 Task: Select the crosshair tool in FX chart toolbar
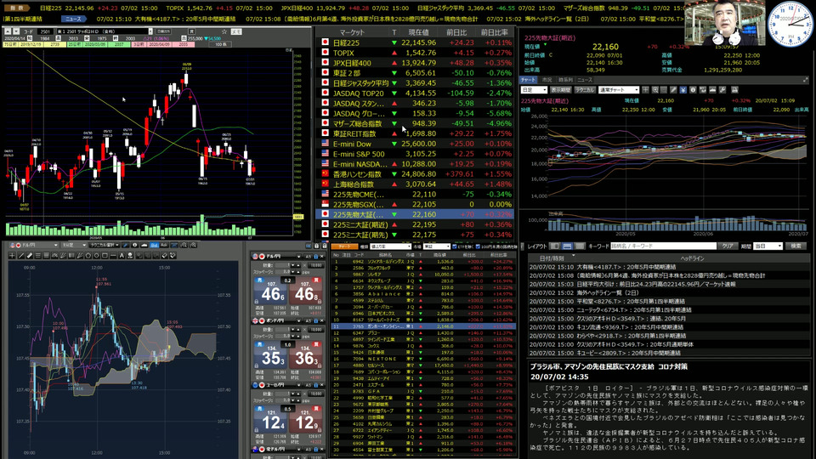12,256
